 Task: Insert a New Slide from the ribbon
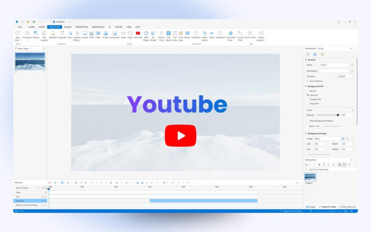tap(18, 36)
